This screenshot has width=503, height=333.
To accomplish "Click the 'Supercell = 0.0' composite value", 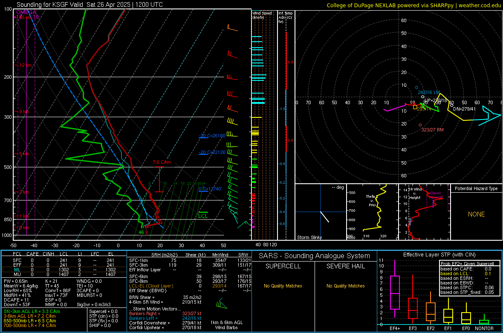I will tap(103, 311).
